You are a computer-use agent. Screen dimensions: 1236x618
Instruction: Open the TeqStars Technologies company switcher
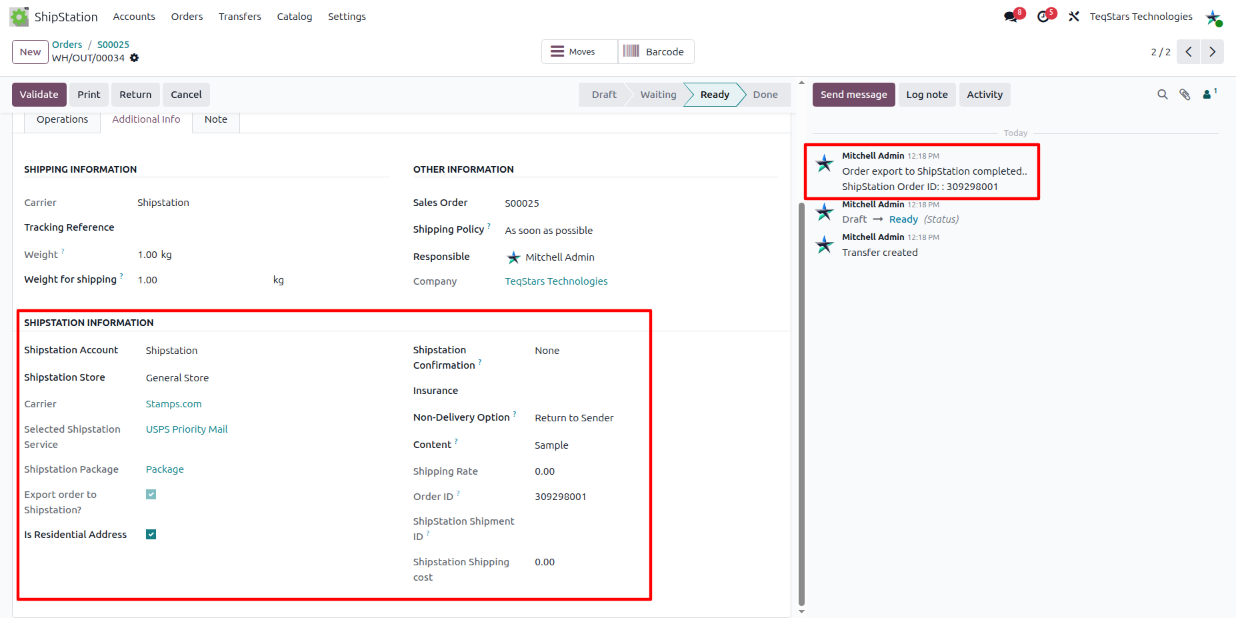[1141, 17]
